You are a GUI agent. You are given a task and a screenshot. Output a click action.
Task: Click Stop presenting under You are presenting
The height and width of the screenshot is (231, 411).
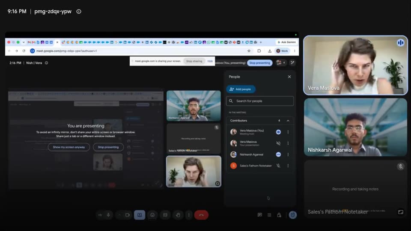pos(108,147)
